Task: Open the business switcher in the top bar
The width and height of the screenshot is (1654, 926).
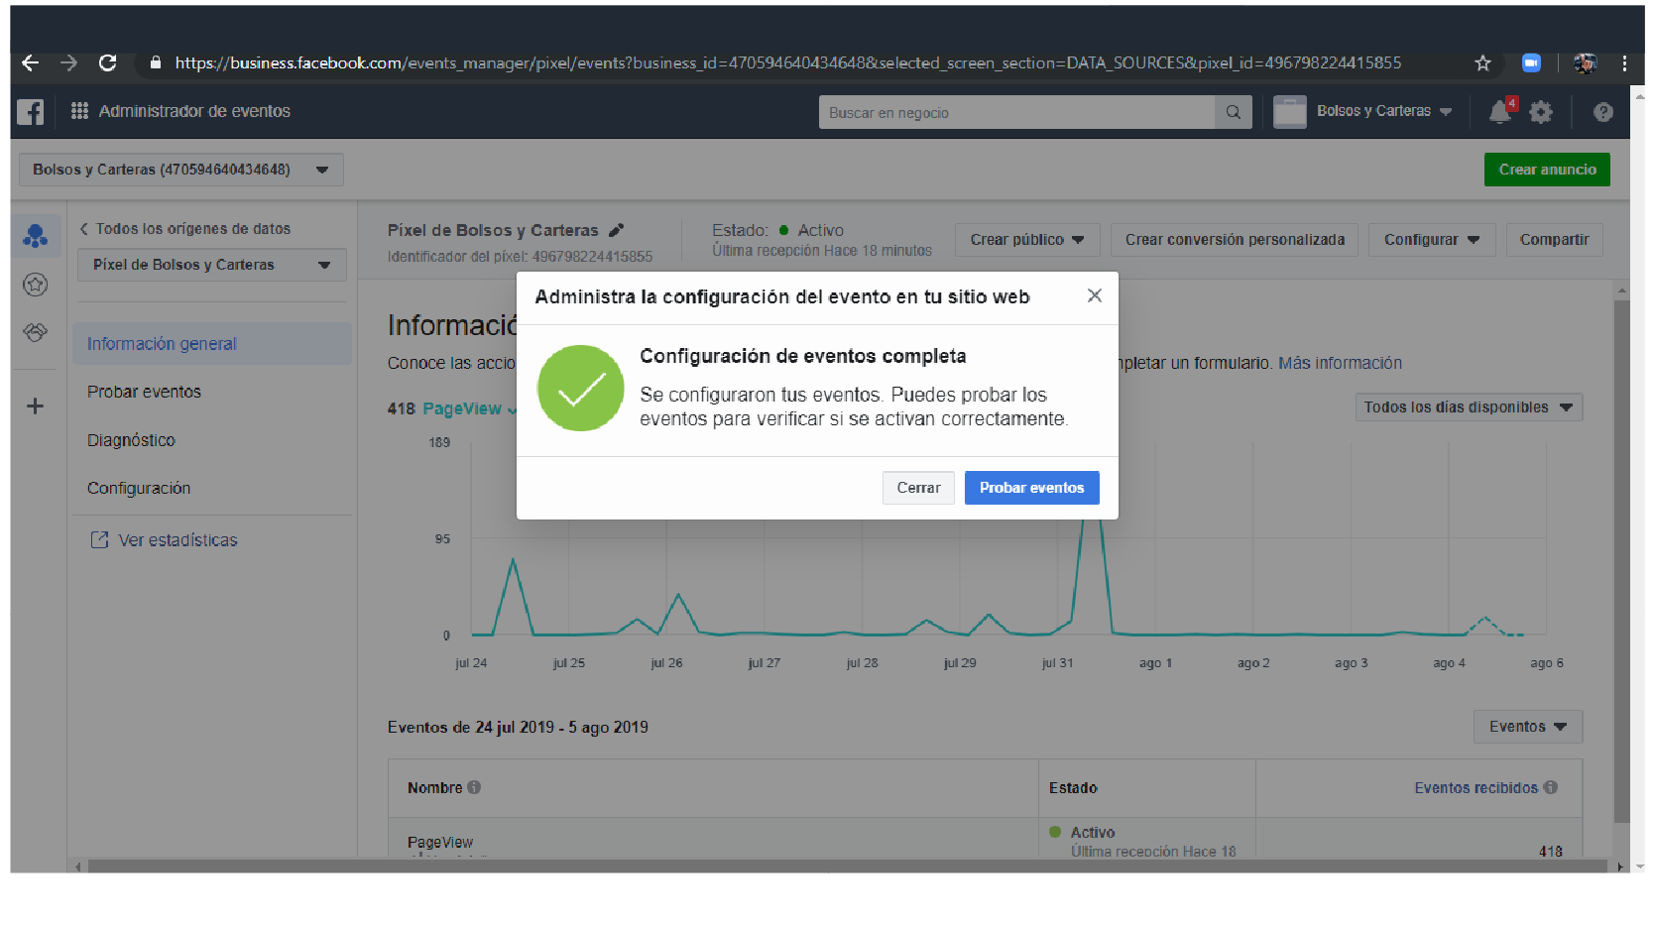Action: pyautogui.click(x=1384, y=111)
